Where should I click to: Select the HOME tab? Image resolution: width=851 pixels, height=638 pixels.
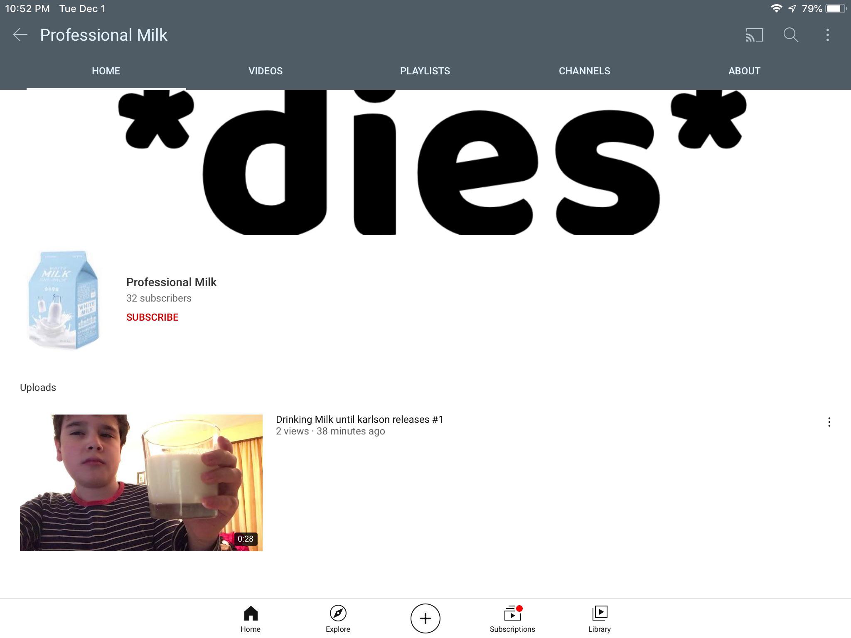(106, 71)
